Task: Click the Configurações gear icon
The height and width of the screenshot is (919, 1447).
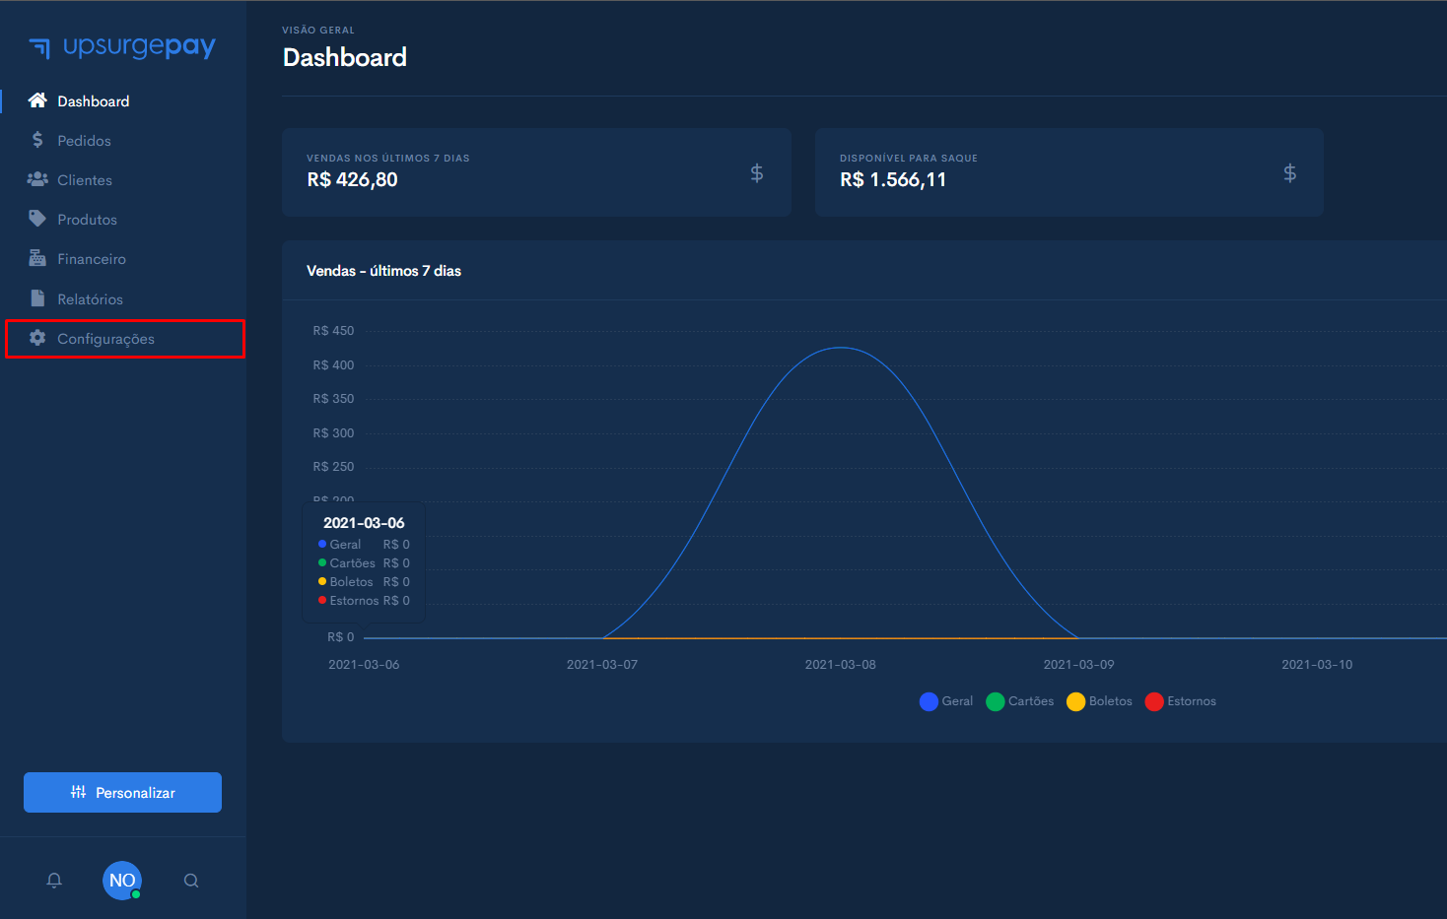Action: click(x=37, y=338)
